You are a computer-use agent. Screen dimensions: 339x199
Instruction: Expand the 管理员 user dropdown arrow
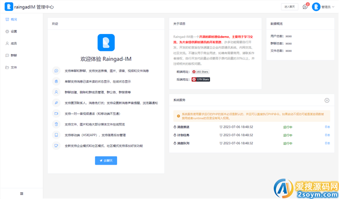[x=333, y=7]
